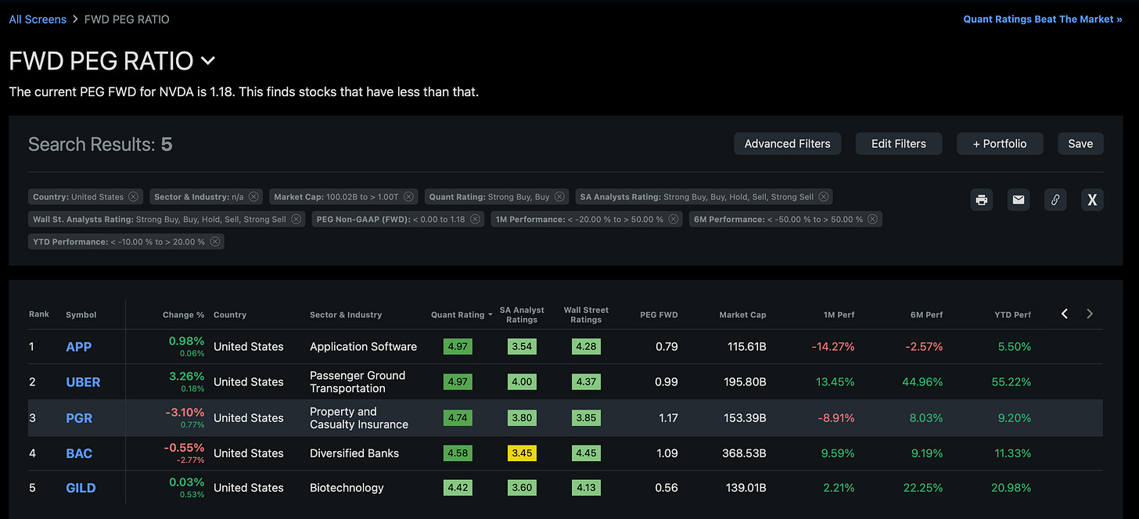
Task: Click the -3.10% change value for PGR
Action: 185,412
